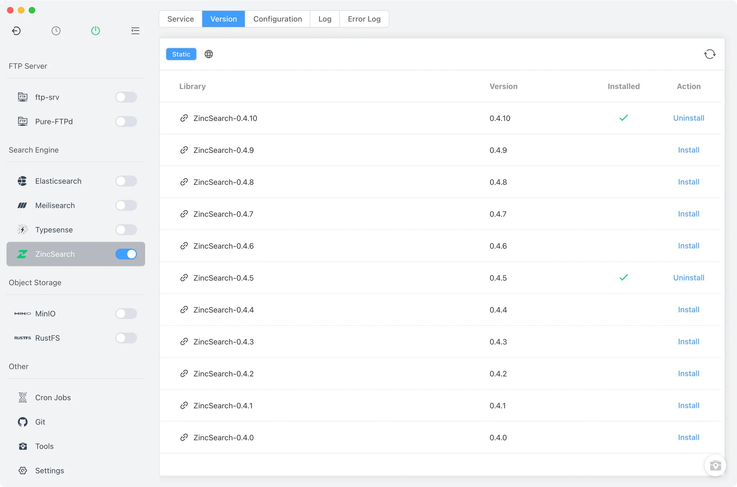Enable the Meilisearch switch
This screenshot has width=737, height=487.
pyautogui.click(x=126, y=205)
